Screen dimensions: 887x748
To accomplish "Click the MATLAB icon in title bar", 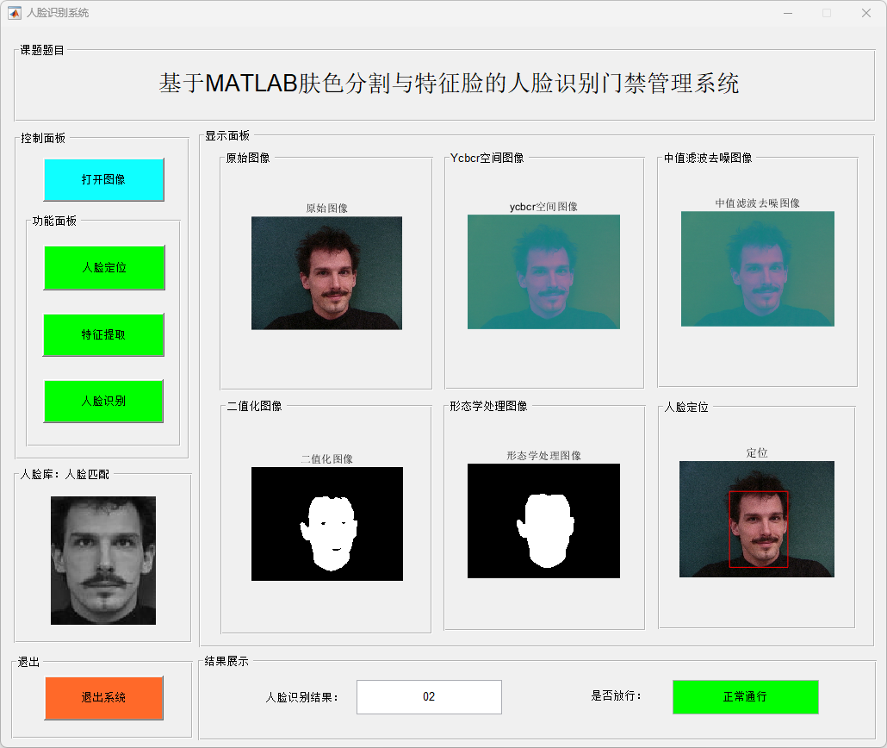I will (x=15, y=12).
